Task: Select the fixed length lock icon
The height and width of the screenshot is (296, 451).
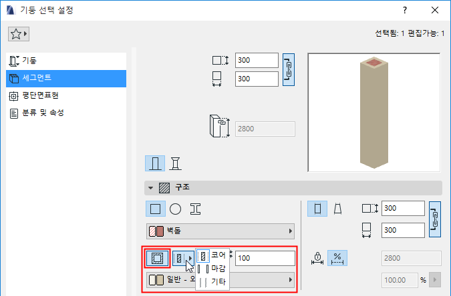Action: point(317,258)
